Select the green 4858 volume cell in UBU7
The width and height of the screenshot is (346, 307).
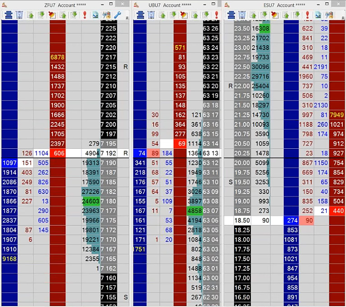(194, 211)
